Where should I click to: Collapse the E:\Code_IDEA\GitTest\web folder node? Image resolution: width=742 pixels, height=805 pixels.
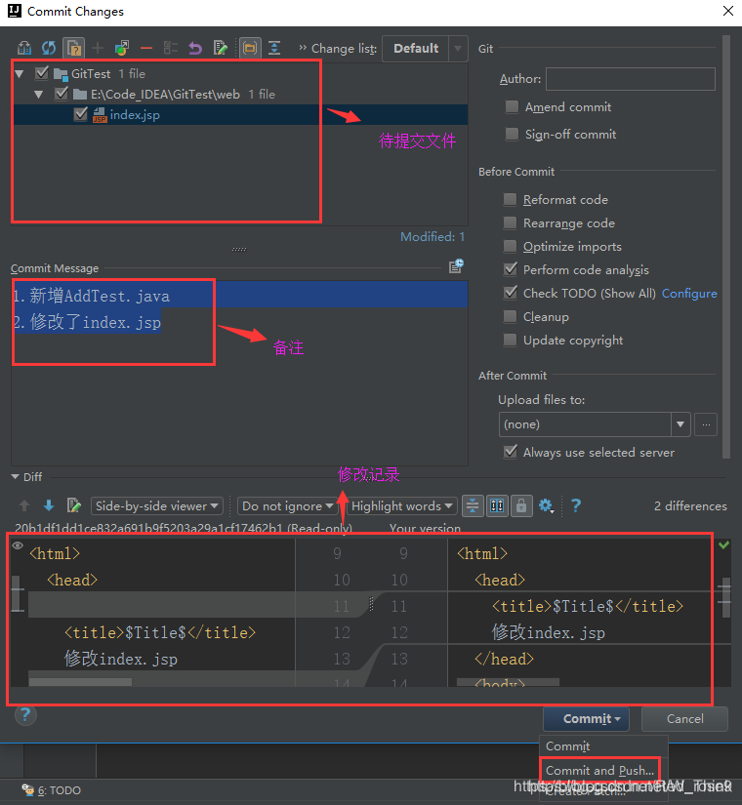[x=38, y=95]
